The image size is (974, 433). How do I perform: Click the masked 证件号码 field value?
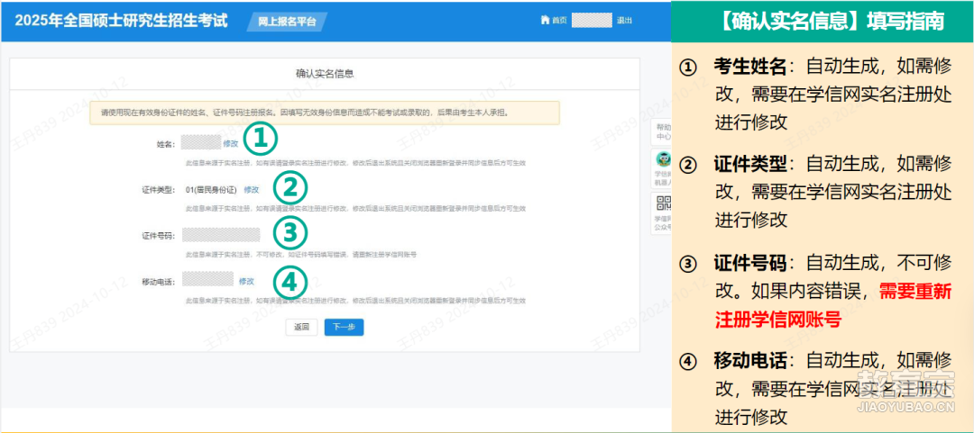(221, 235)
